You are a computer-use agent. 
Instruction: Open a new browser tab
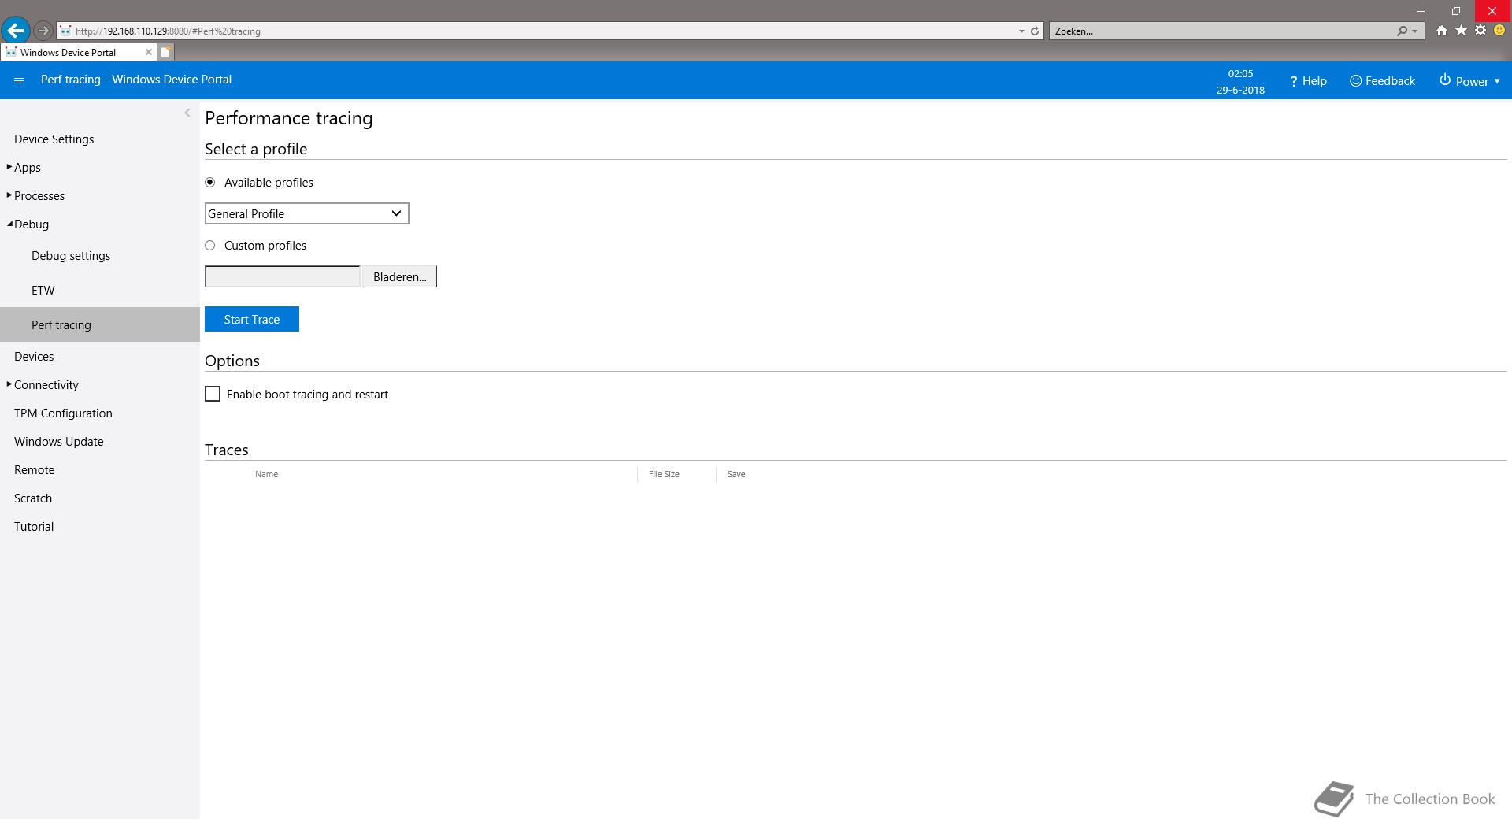click(x=165, y=52)
